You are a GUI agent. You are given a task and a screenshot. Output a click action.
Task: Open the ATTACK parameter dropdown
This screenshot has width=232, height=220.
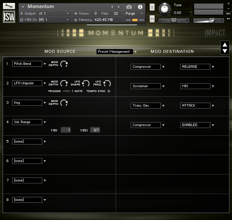195,106
